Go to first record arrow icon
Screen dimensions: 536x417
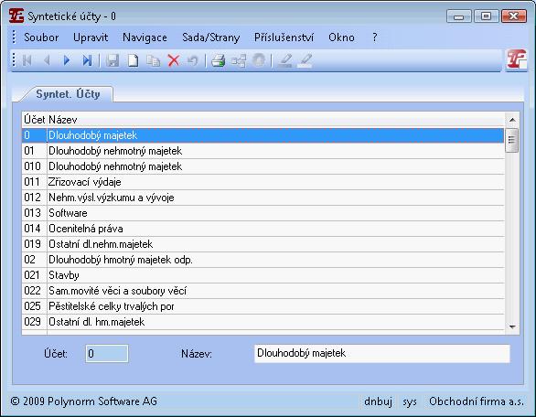coord(27,60)
